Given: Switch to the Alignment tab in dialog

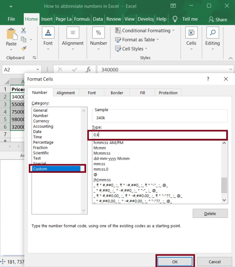Looking at the screenshot, I should [65, 93].
